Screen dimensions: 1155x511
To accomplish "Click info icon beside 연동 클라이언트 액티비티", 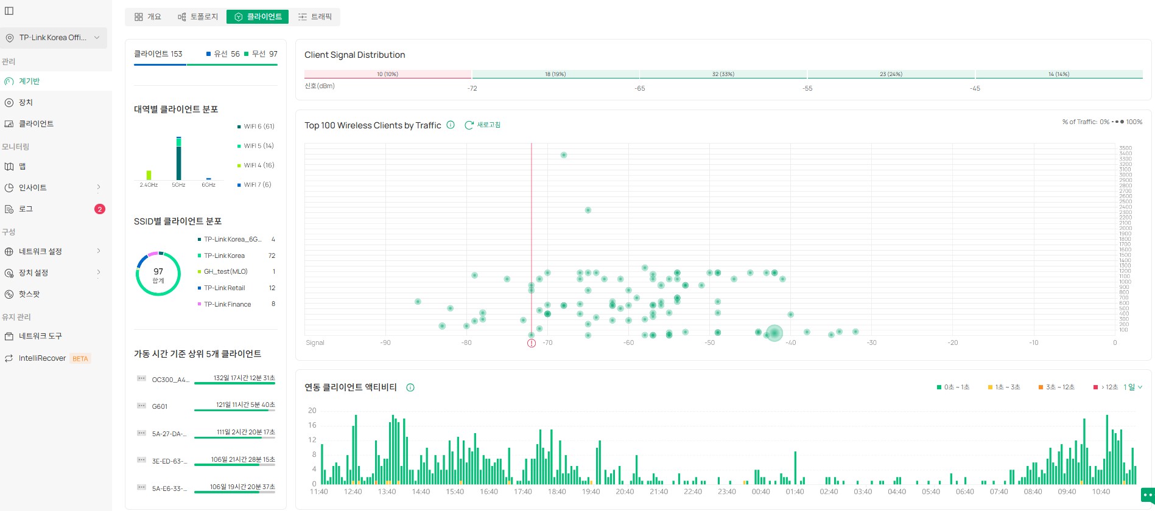I will pos(410,388).
